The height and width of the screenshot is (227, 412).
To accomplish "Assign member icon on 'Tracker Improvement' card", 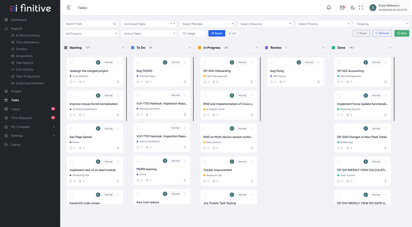I will [252, 181].
